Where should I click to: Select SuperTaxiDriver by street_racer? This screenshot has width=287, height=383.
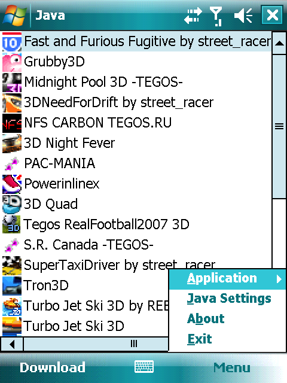click(x=120, y=265)
